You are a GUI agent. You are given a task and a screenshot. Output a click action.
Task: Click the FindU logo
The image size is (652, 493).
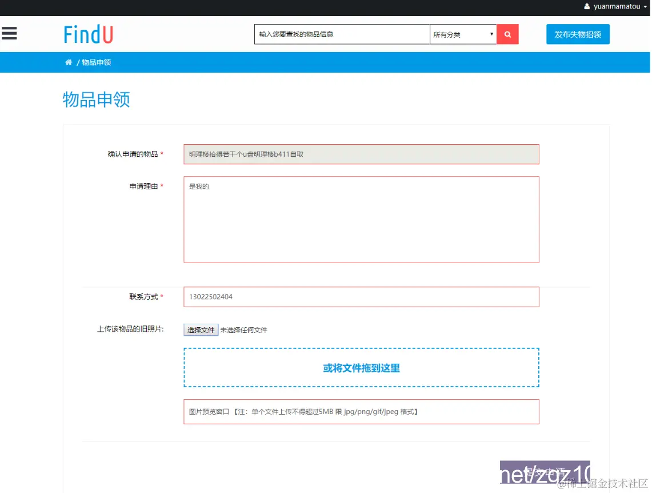[88, 34]
